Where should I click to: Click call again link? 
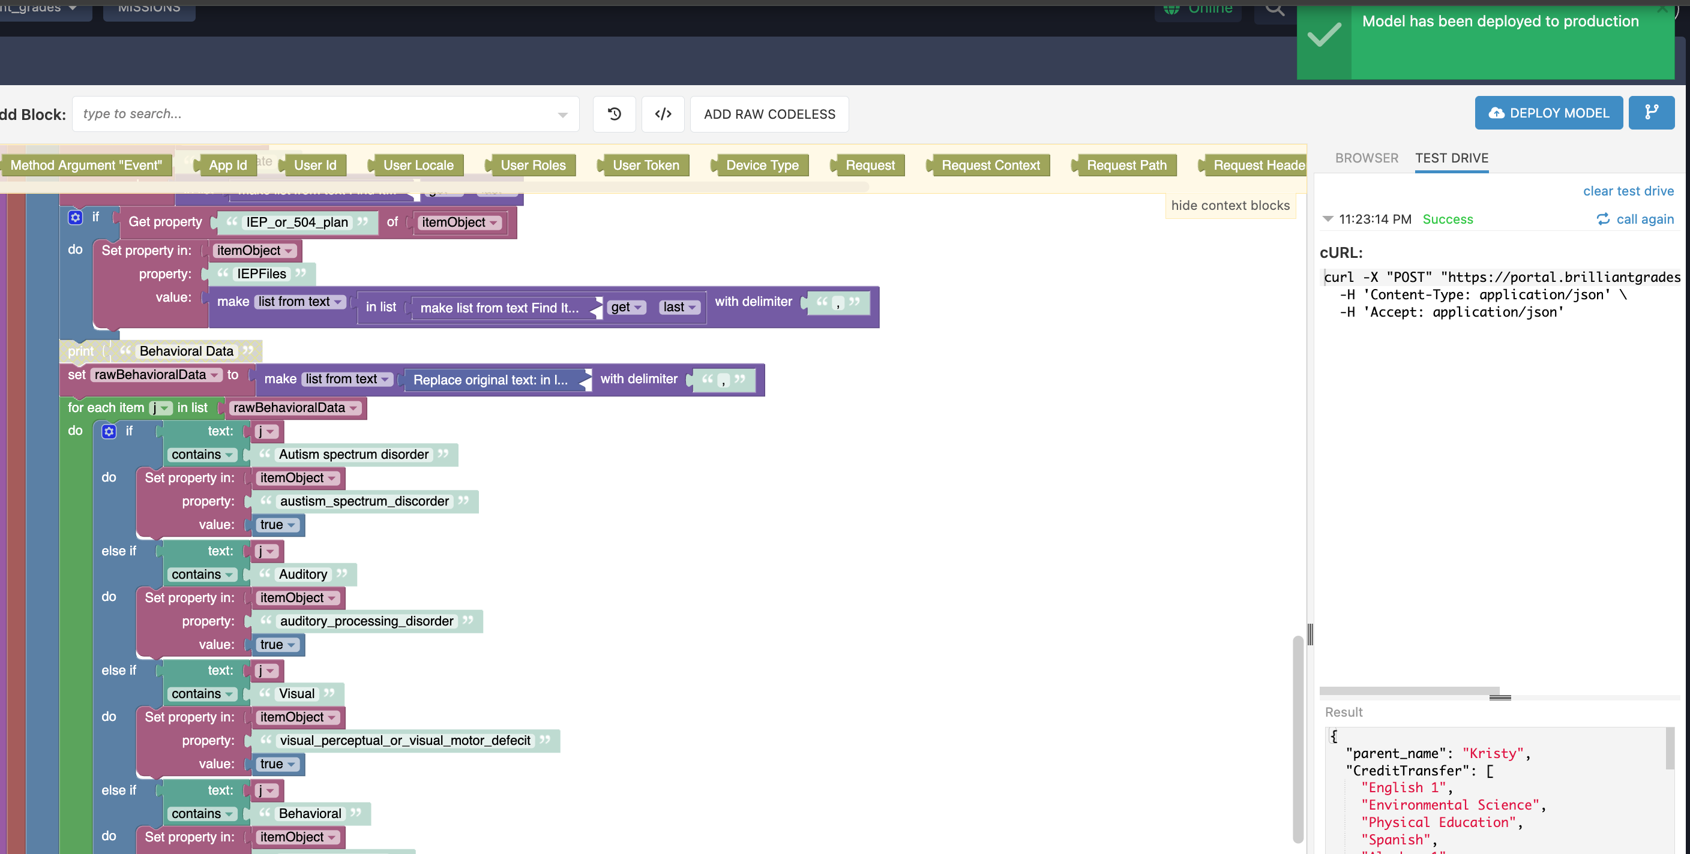pos(1645,219)
